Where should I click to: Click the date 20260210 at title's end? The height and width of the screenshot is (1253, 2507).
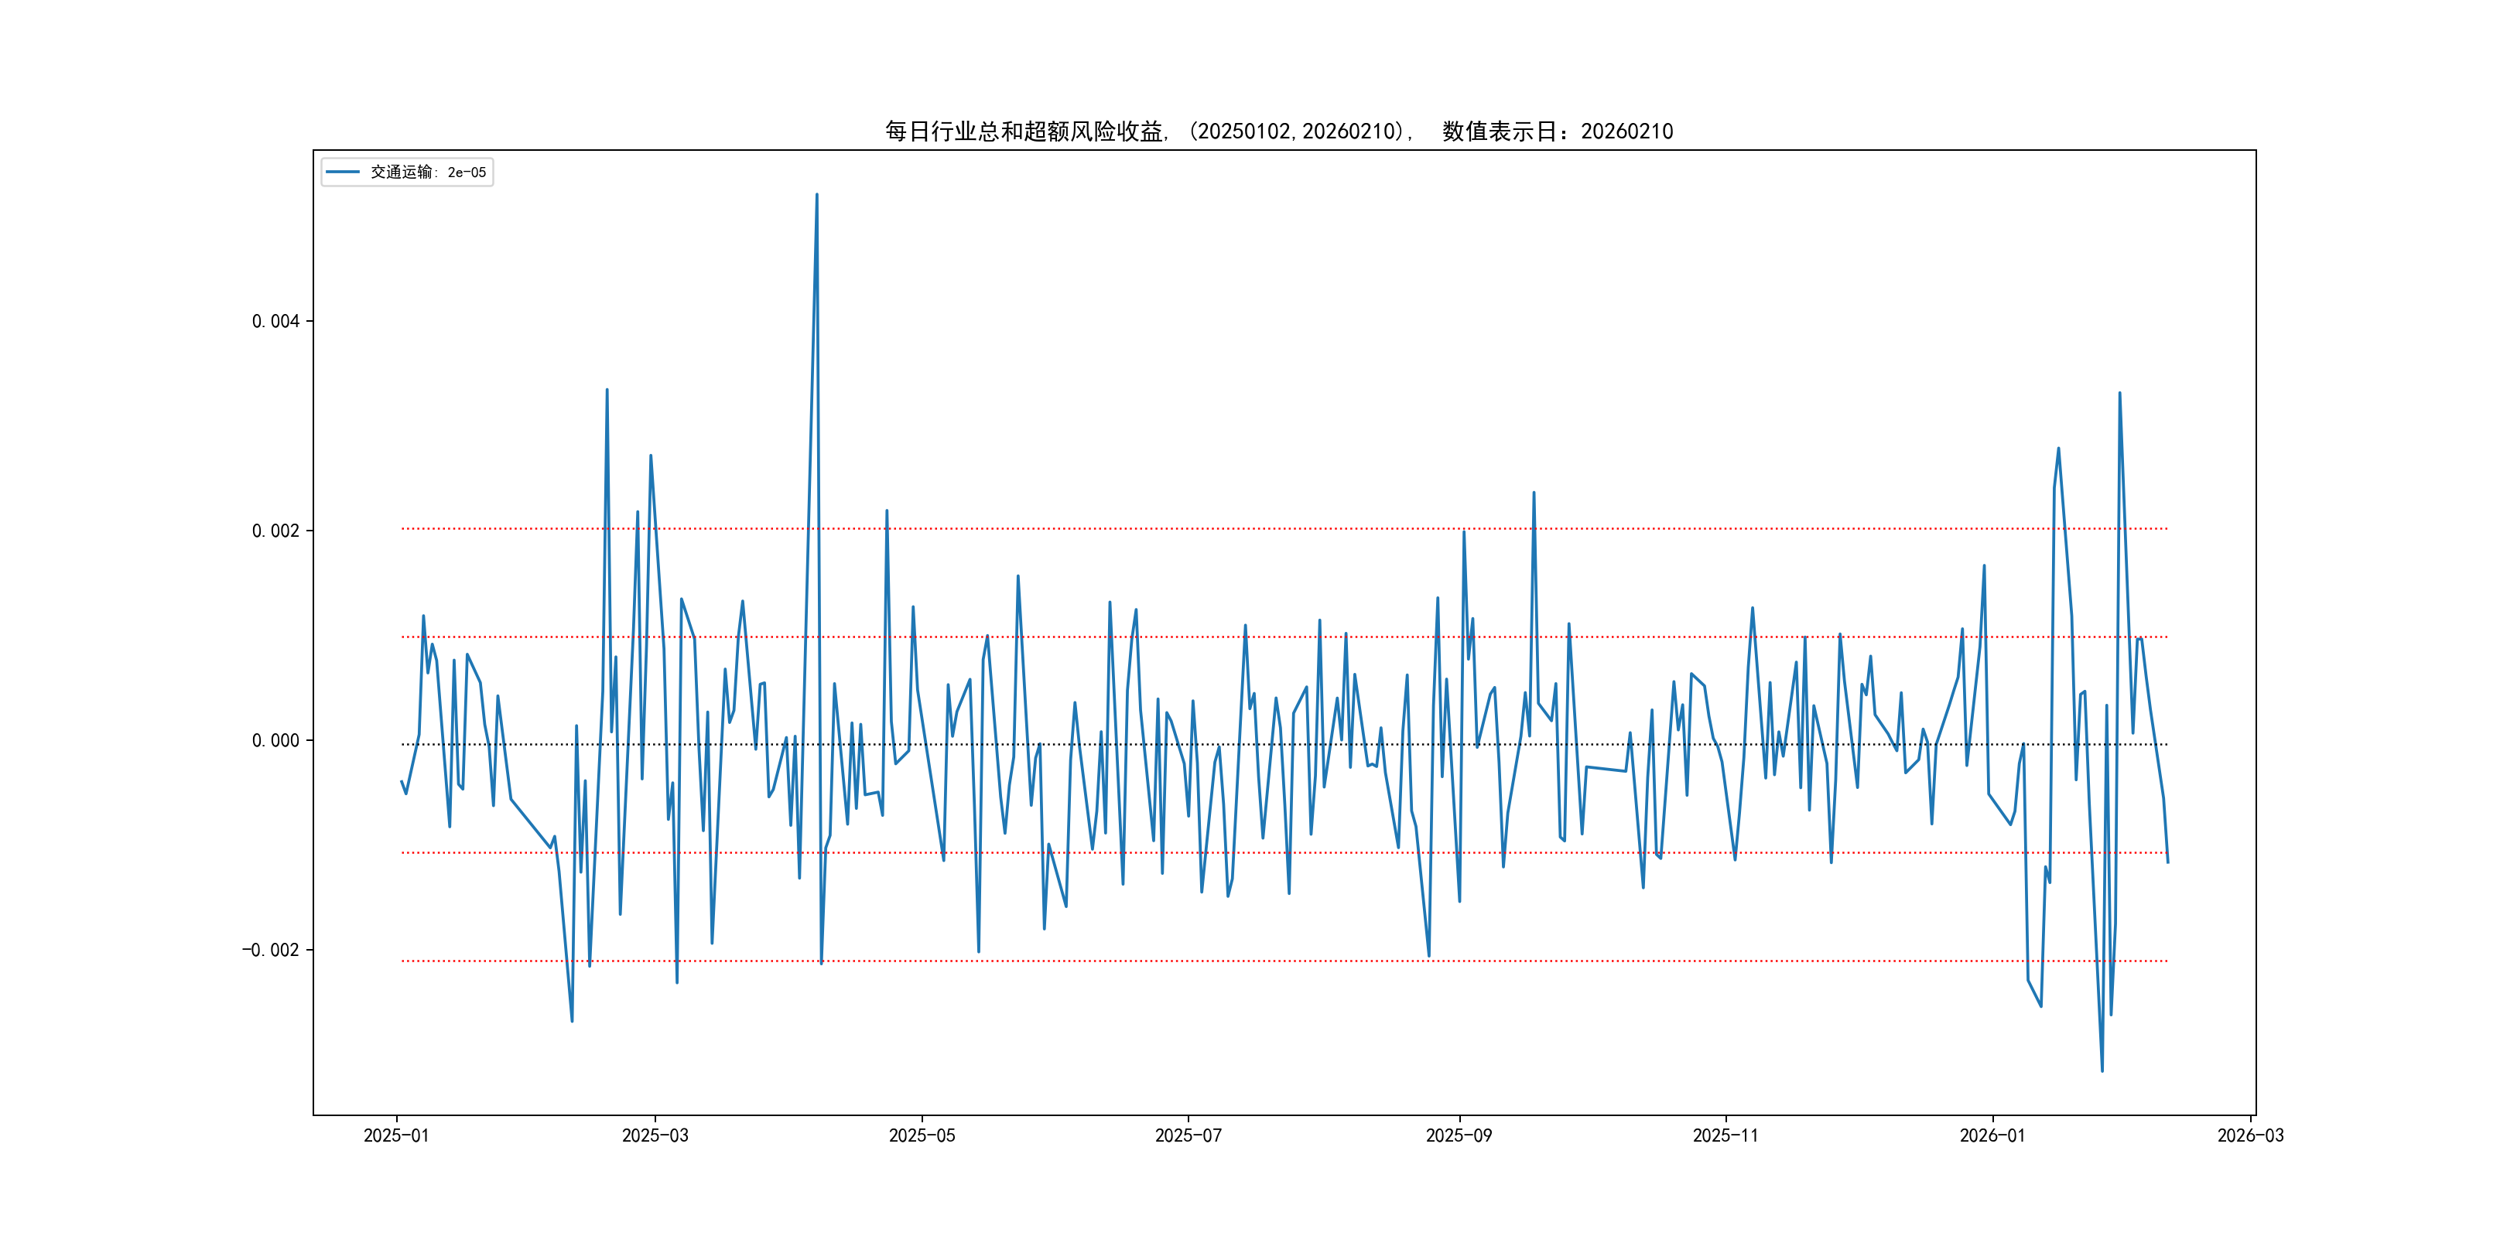click(1626, 131)
